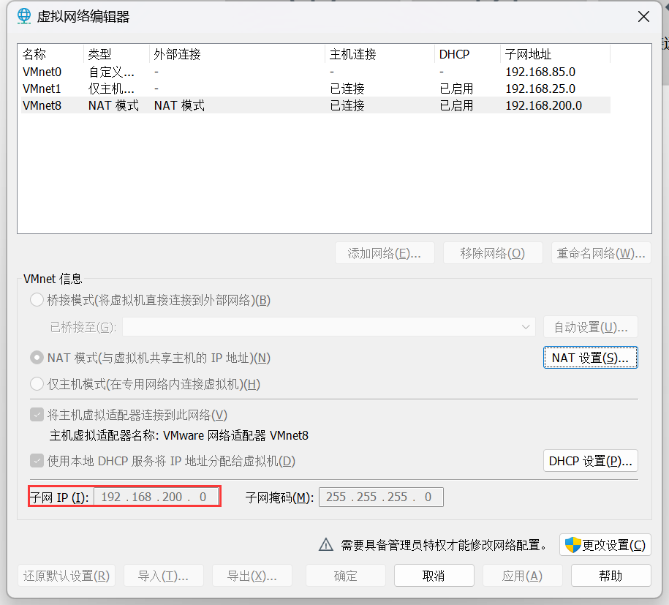Click the 取消 button
The height and width of the screenshot is (605, 669).
[434, 576]
